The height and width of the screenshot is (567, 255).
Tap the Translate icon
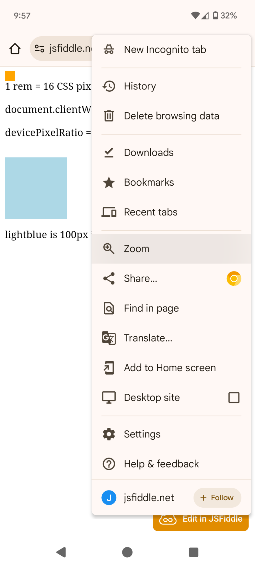point(109,338)
